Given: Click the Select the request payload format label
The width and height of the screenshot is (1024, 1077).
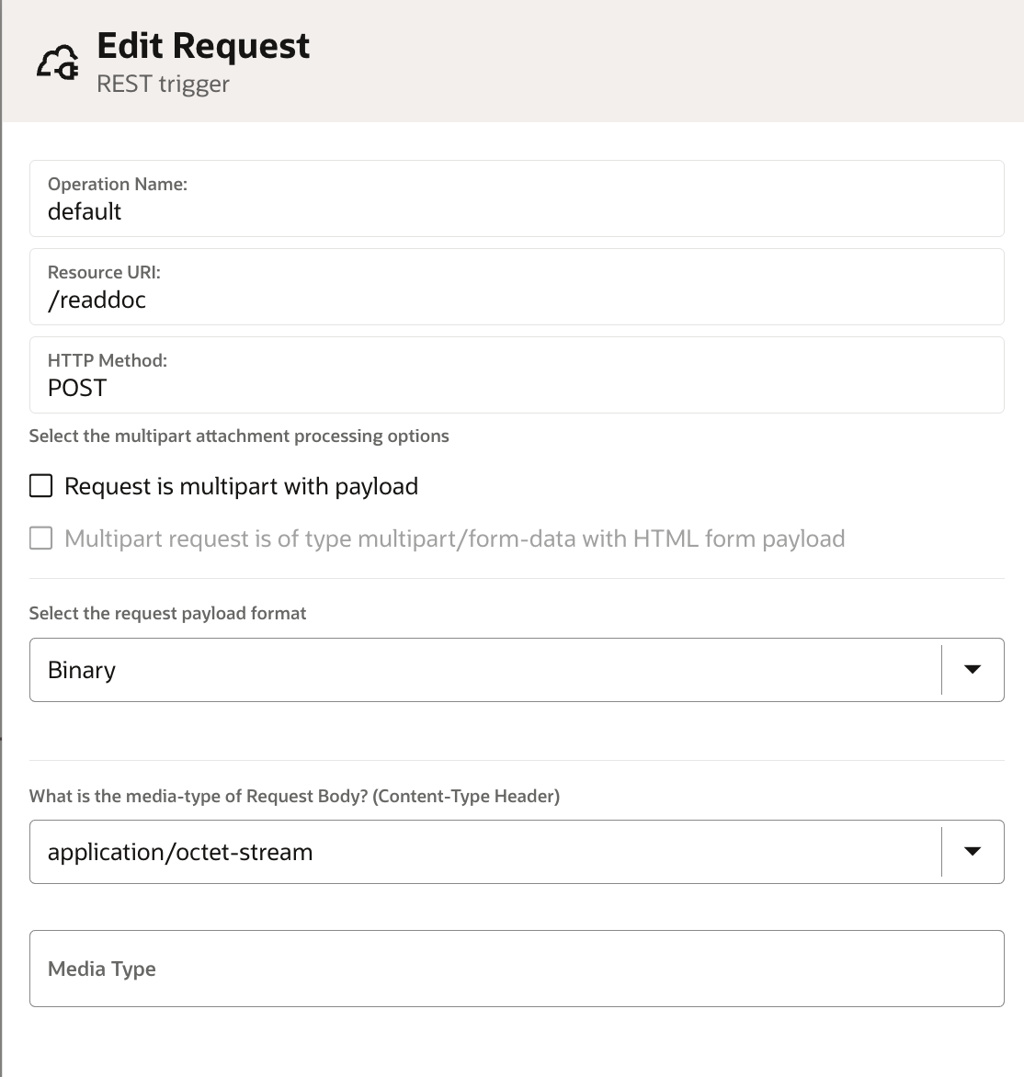Looking at the screenshot, I should (x=167, y=613).
